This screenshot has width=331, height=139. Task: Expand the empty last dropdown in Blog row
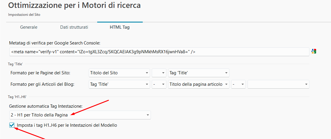point(278,84)
